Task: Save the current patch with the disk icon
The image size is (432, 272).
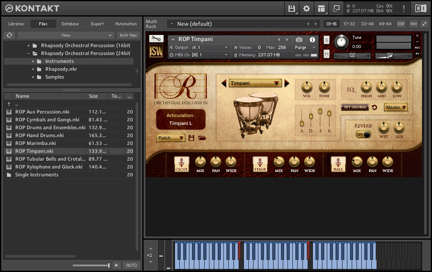Action: click(191, 138)
